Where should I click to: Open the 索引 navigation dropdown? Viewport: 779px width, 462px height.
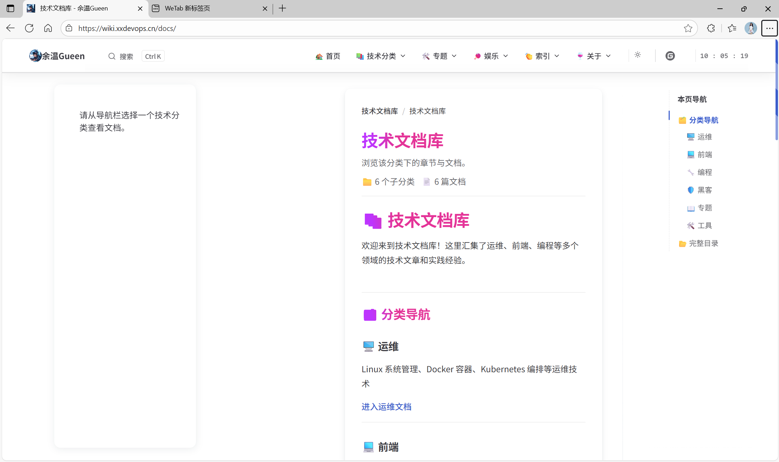click(542, 56)
